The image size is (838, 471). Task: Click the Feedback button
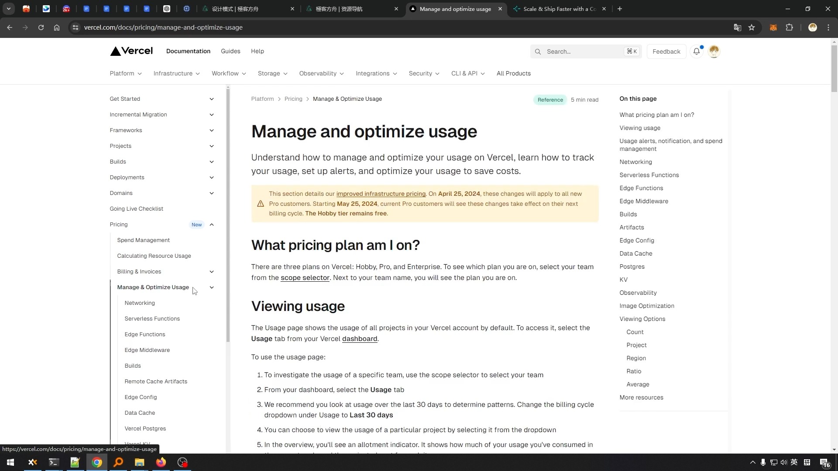(666, 51)
